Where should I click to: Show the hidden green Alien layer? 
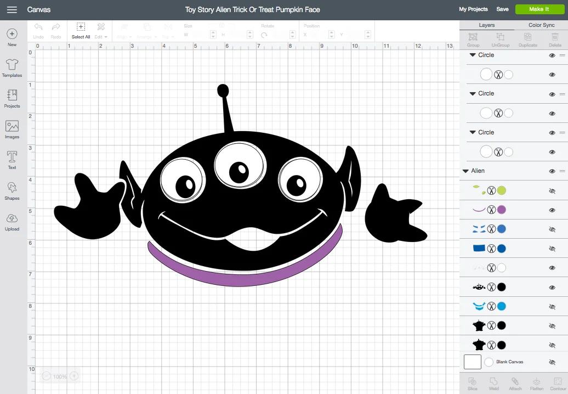click(552, 190)
